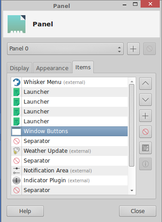Click scrollbar down arrow in items list
This screenshot has width=162, height=222.
132,190
